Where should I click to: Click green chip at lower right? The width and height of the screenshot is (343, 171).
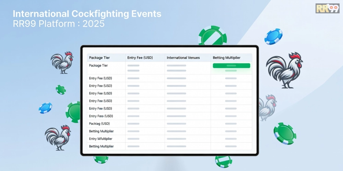pos(285,133)
